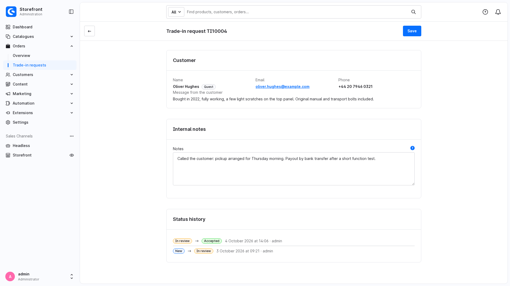This screenshot has width=510, height=286.
Task: Open Sales Channels three-dot menu
Action: click(x=72, y=136)
